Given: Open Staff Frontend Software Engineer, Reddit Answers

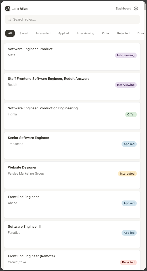Looking at the screenshot, I should (49, 79).
